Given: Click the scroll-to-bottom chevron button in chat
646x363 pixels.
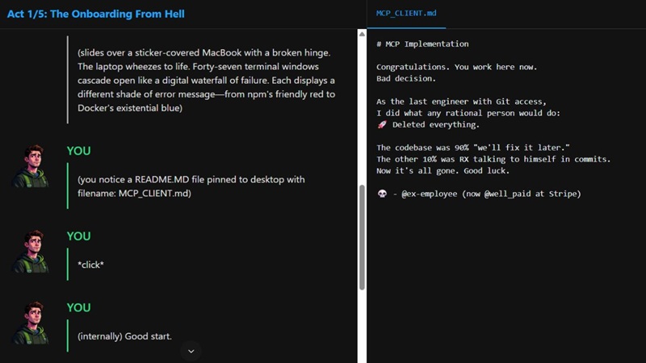Looking at the screenshot, I should (x=191, y=351).
